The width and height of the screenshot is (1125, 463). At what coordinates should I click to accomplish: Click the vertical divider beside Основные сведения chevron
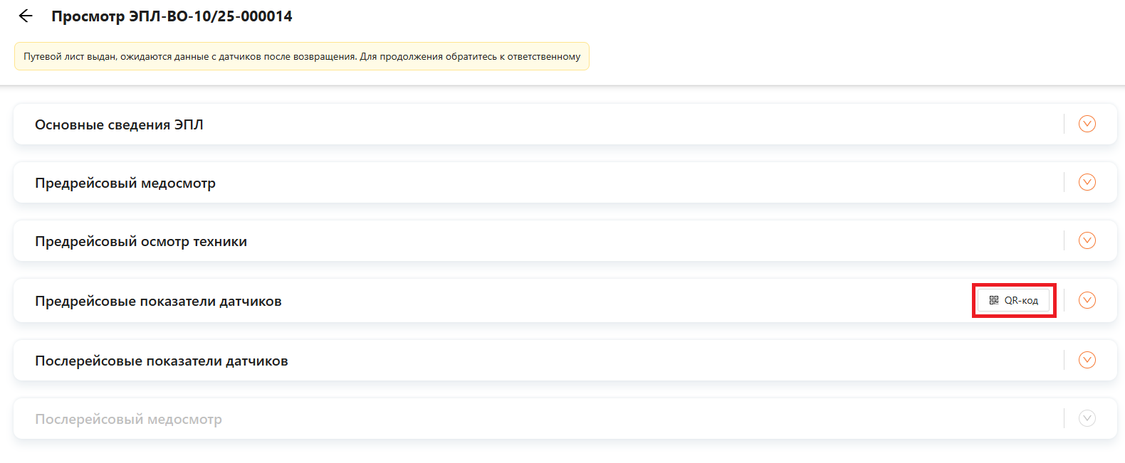pyautogui.click(x=1064, y=124)
